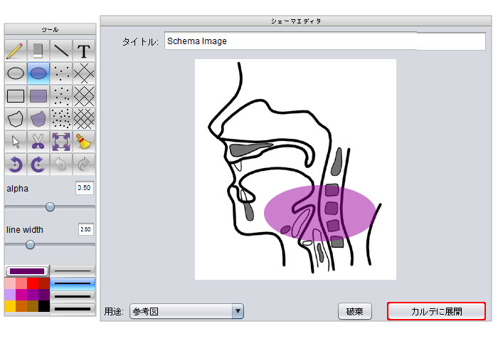Click the expand-arrows fit tool
Viewport: 498px width, 356px height.
pos(61,142)
